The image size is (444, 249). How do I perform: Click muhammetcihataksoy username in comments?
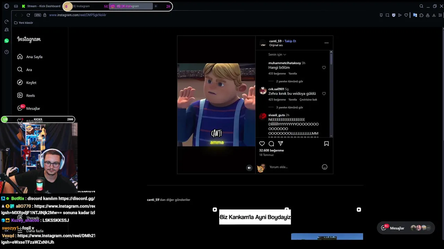(284, 63)
